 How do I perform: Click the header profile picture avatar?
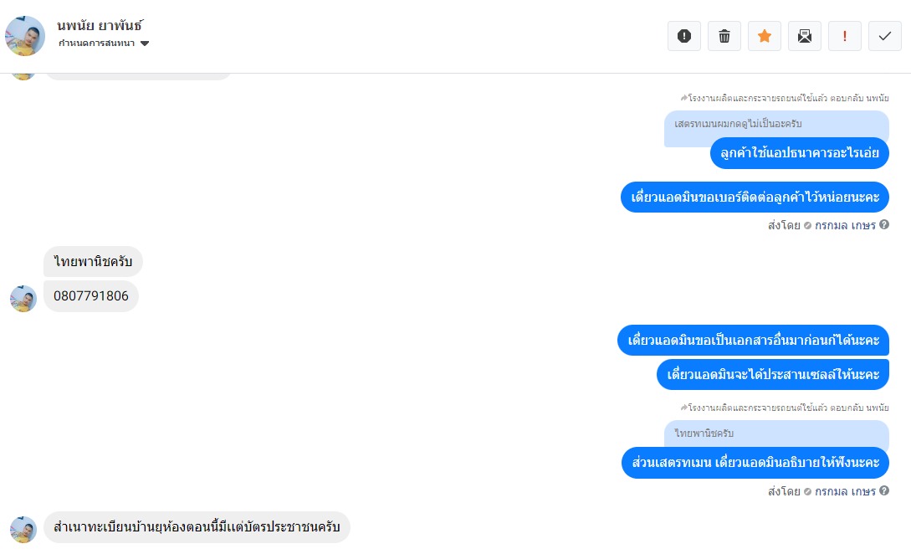25,36
